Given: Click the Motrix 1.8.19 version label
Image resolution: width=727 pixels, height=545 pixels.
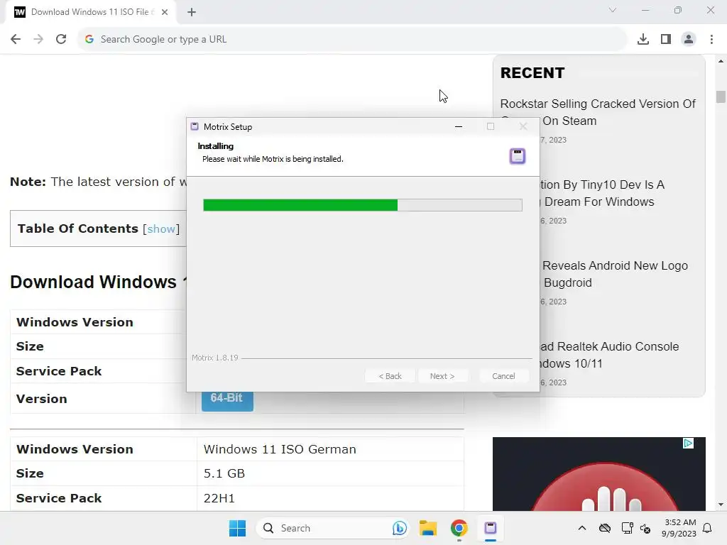Looking at the screenshot, I should pos(215,358).
